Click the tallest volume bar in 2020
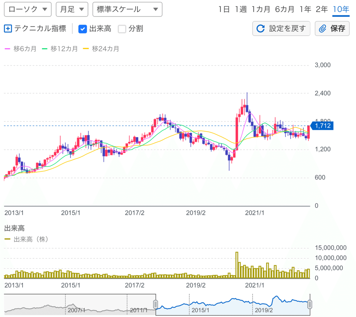The height and width of the screenshot is (317, 356). pyautogui.click(x=237, y=265)
